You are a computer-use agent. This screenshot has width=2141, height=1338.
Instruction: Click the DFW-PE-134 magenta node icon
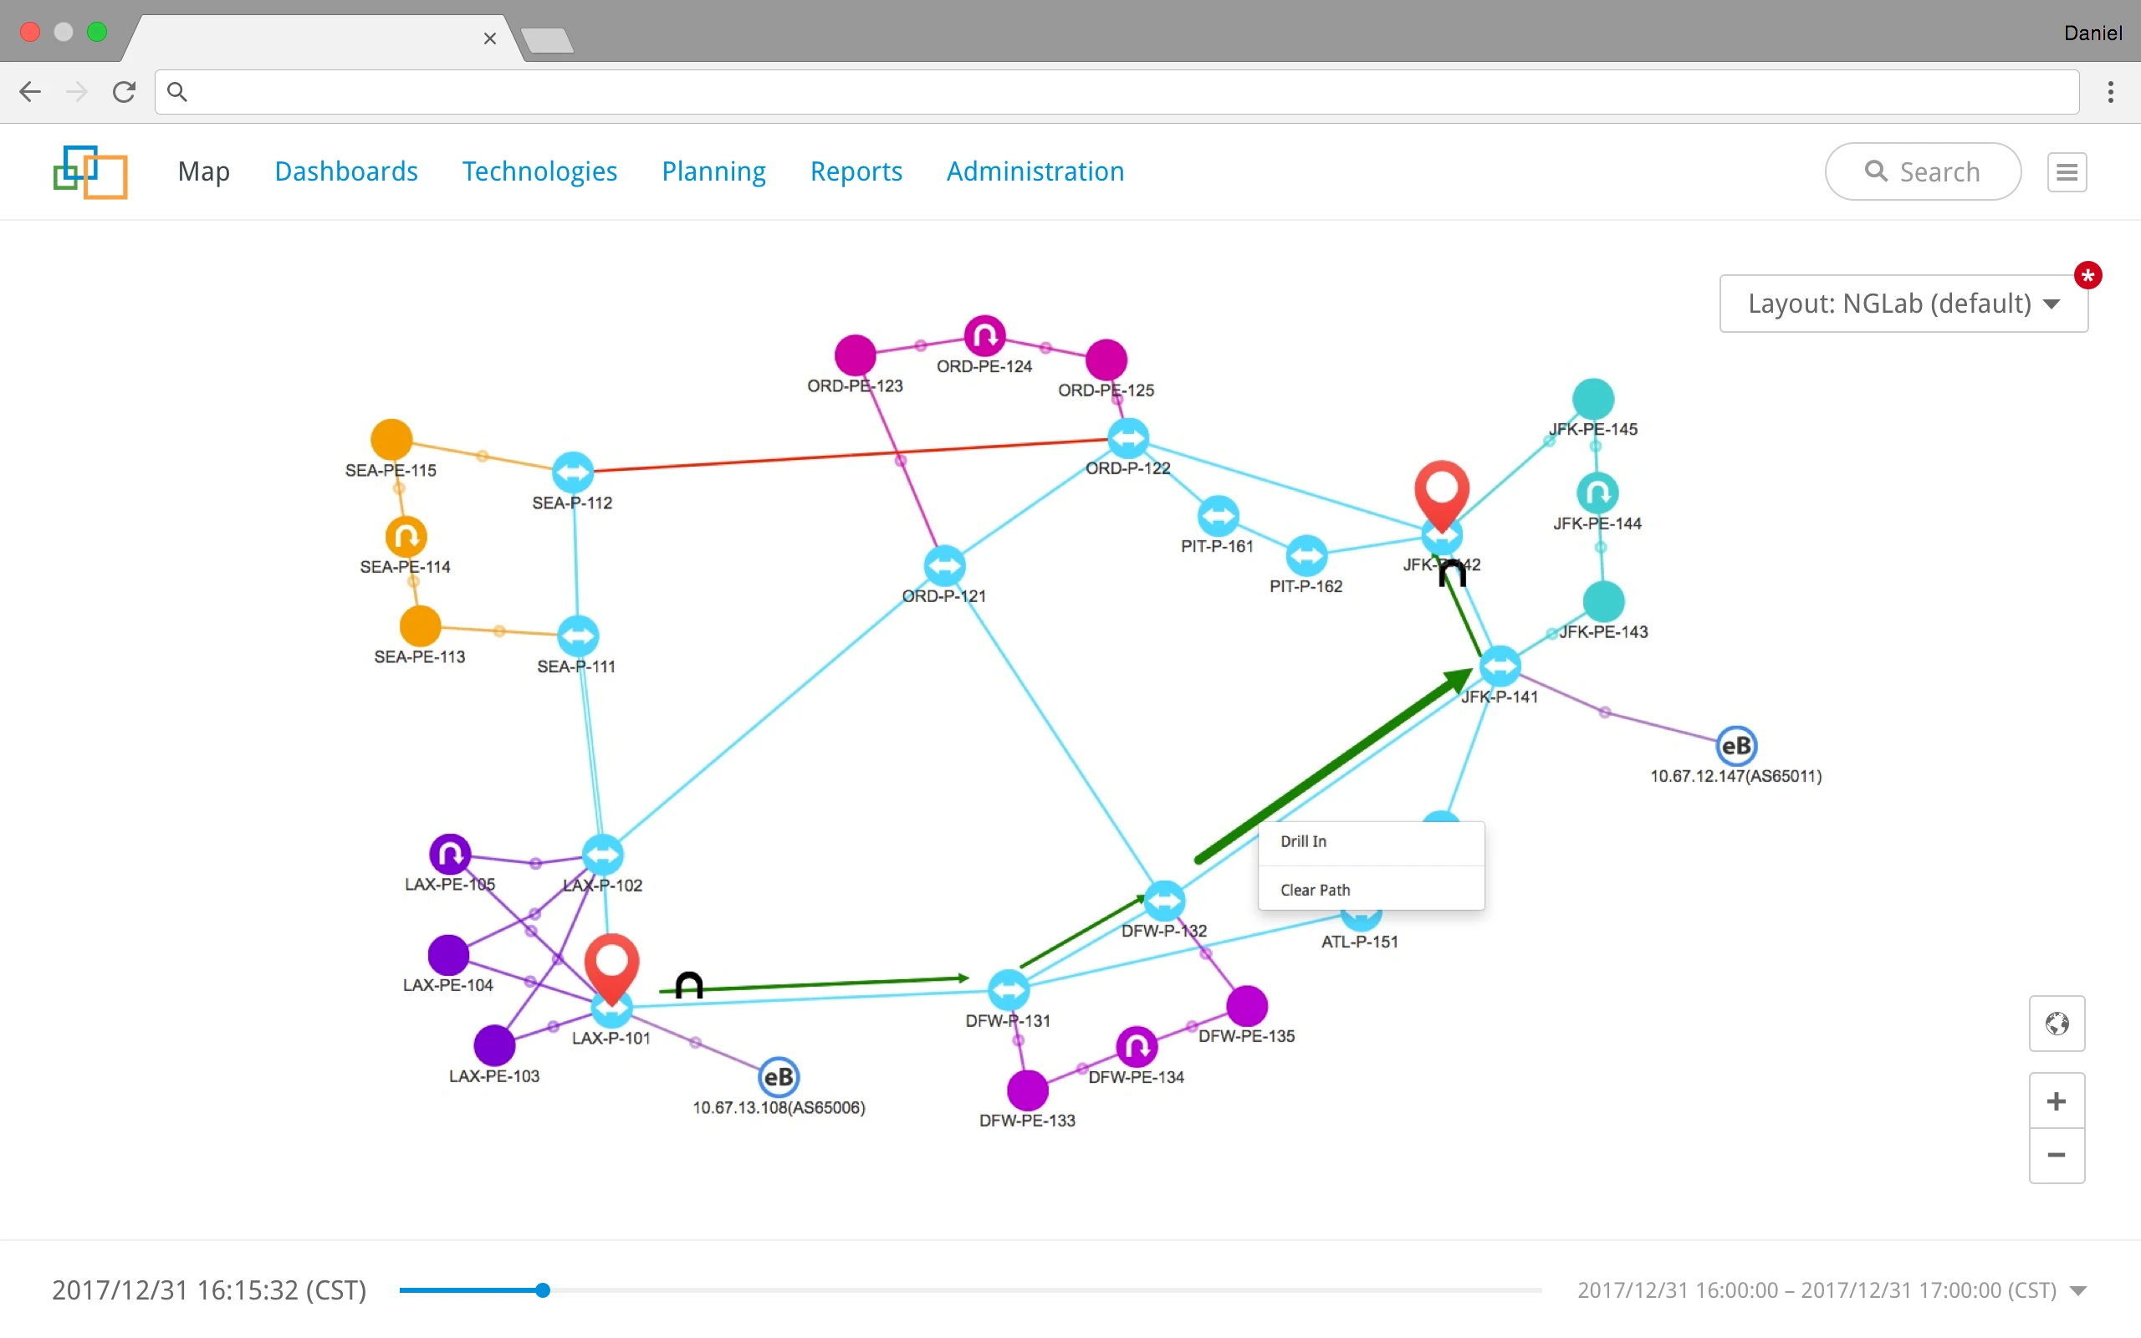coord(1136,1047)
